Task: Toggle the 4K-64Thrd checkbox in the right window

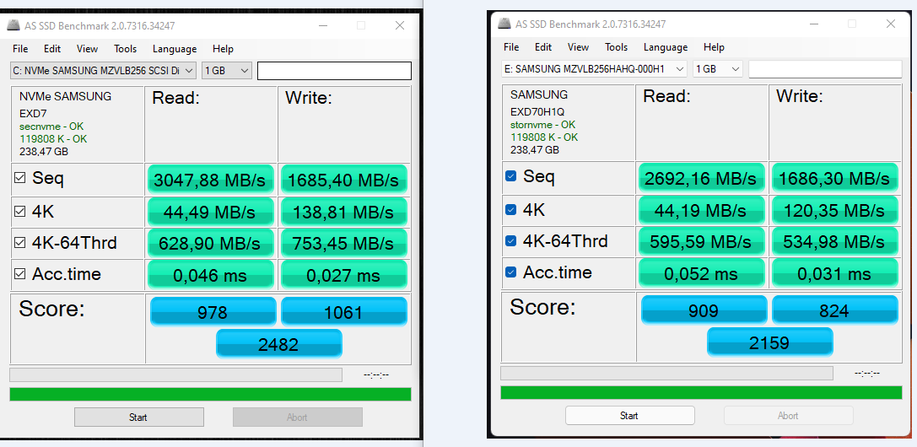Action: [510, 240]
